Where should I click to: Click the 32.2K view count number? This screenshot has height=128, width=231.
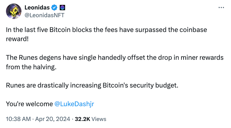point(82,119)
